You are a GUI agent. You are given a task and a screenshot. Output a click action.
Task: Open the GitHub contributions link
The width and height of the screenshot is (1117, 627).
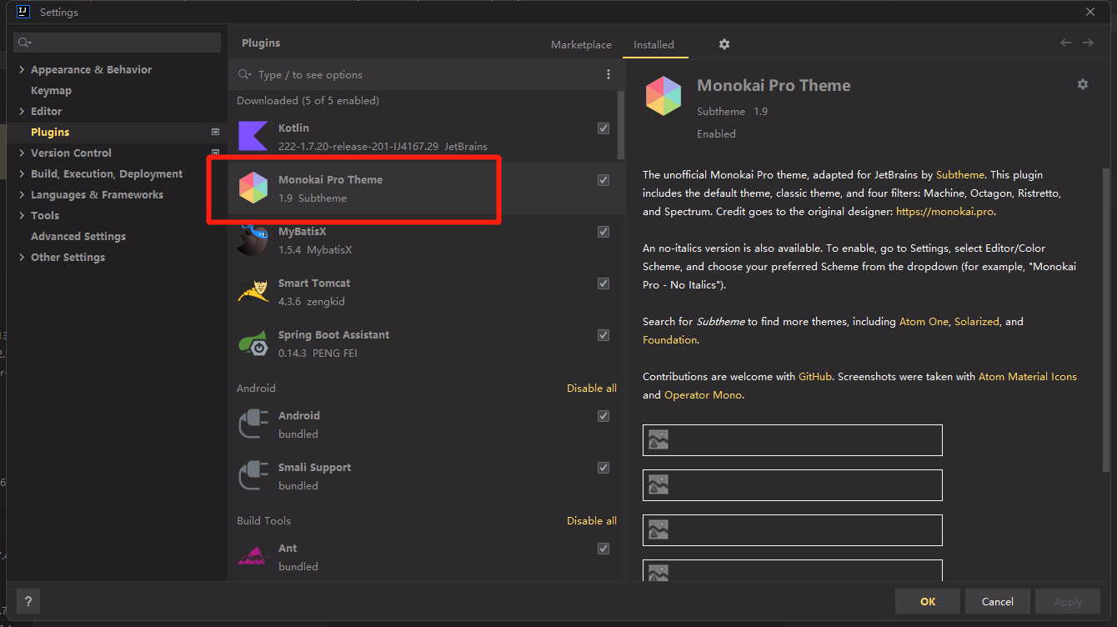(x=815, y=376)
